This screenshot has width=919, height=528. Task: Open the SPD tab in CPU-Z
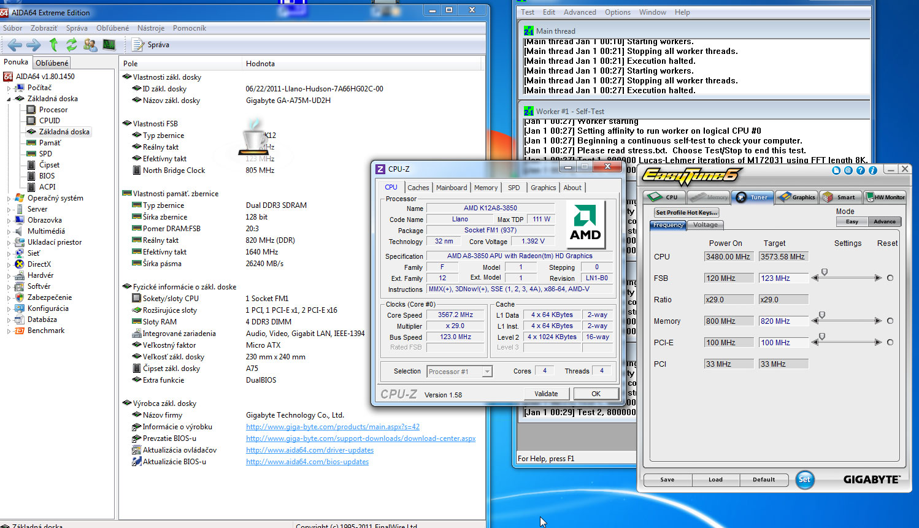[x=514, y=188]
